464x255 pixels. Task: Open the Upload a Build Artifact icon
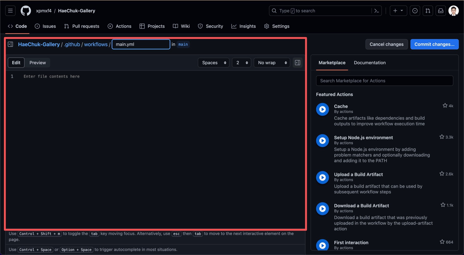pos(322,178)
